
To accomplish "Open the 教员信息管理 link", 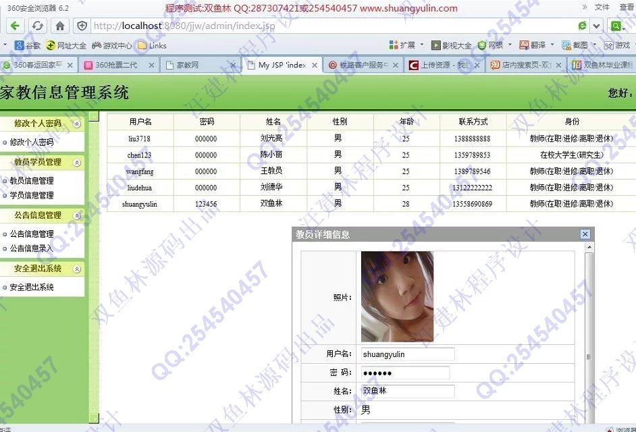I will (31, 180).
